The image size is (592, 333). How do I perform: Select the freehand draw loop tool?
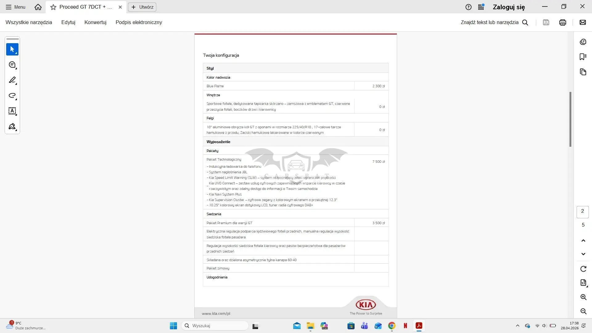tap(12, 96)
